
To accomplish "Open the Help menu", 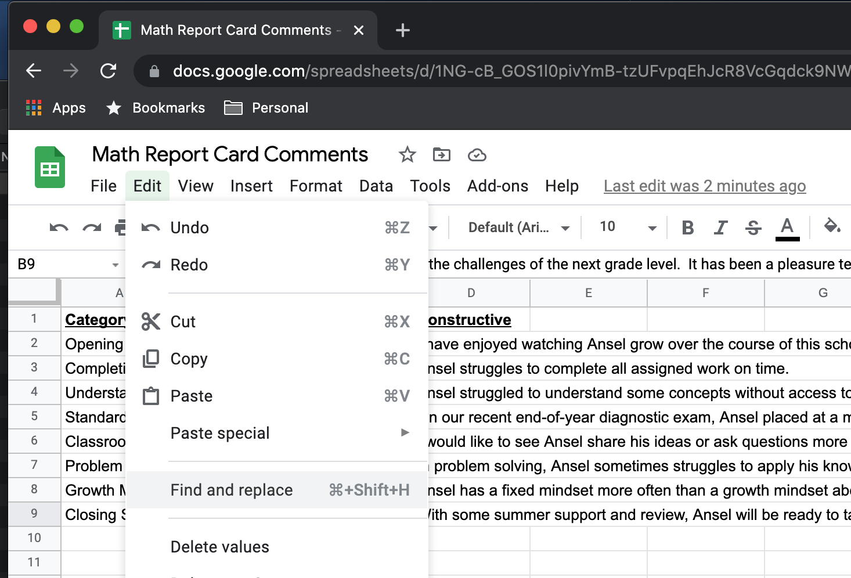I will point(562,186).
